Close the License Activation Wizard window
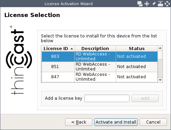 (x=167, y=4)
